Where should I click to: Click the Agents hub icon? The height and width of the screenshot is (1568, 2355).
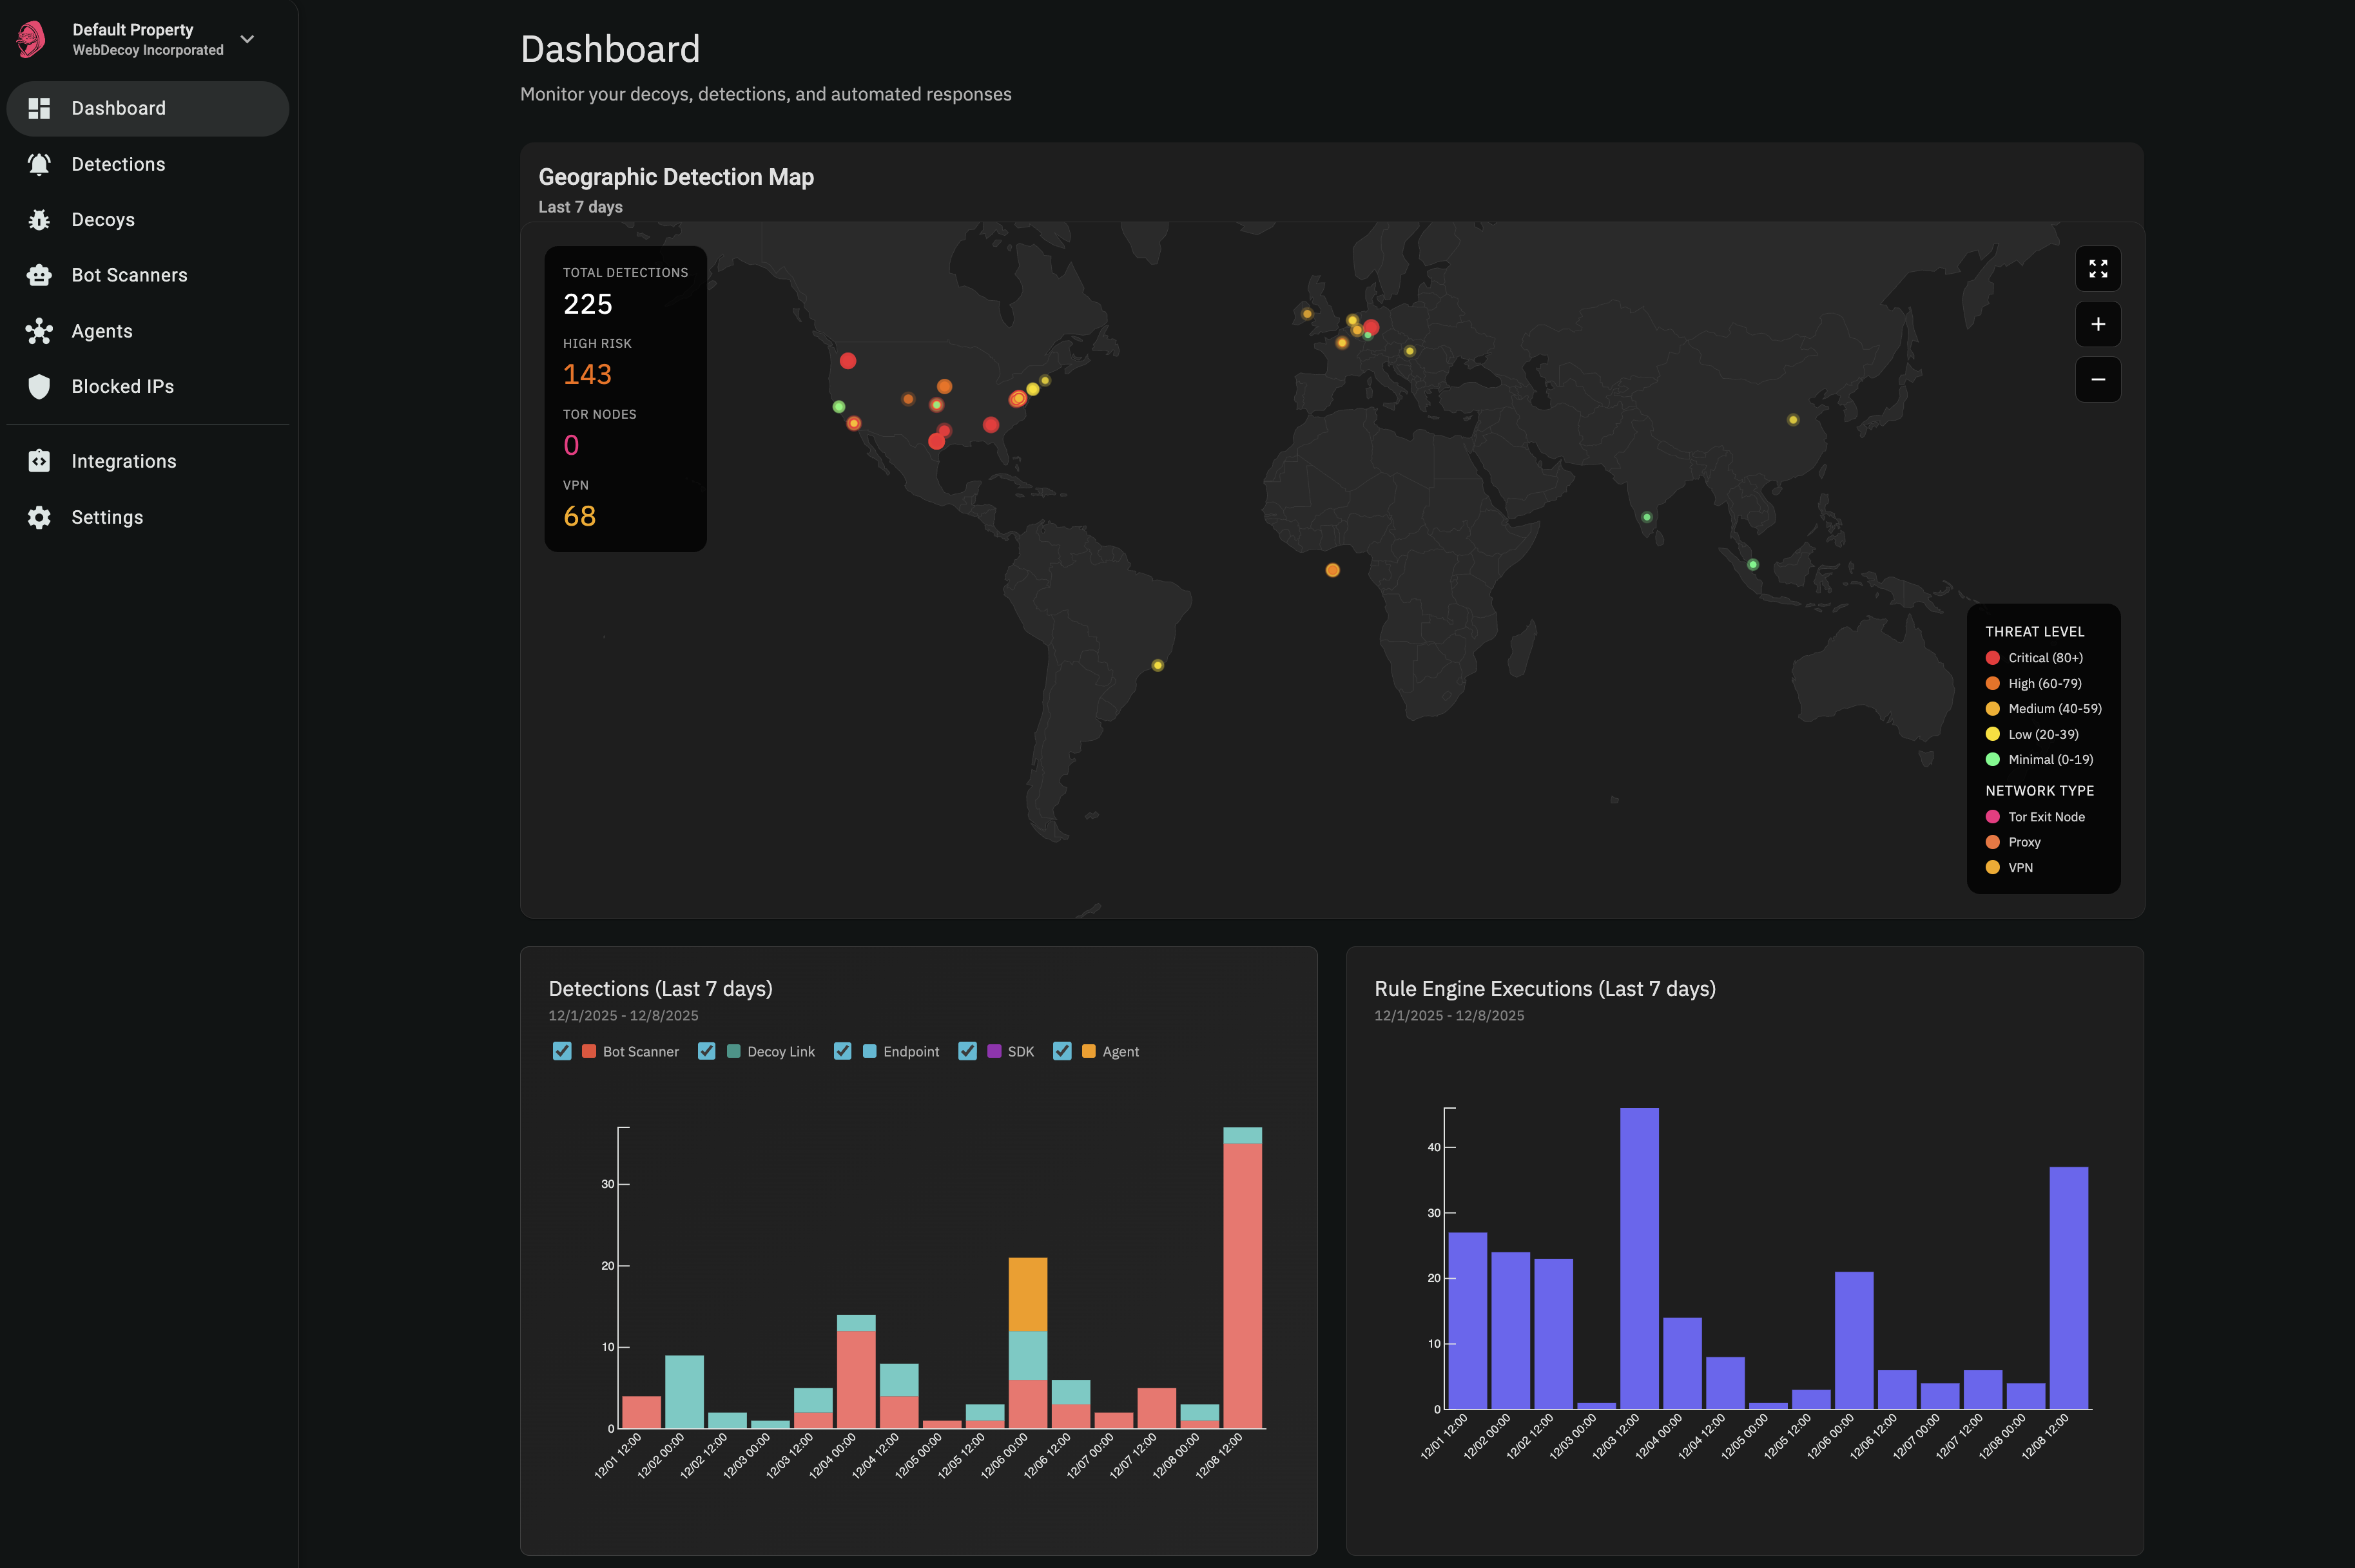coord(39,331)
